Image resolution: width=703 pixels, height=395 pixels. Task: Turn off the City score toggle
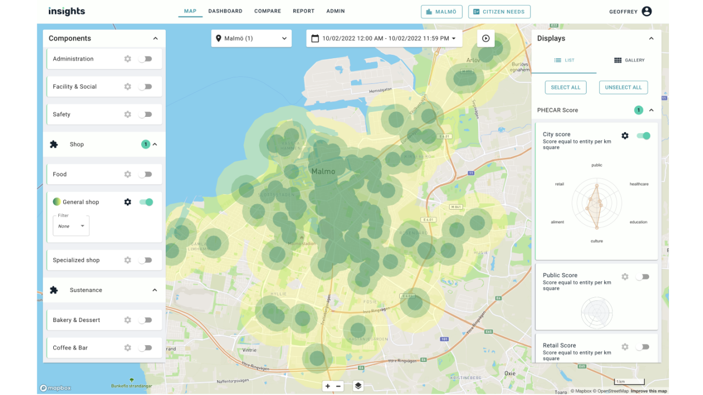click(x=643, y=136)
